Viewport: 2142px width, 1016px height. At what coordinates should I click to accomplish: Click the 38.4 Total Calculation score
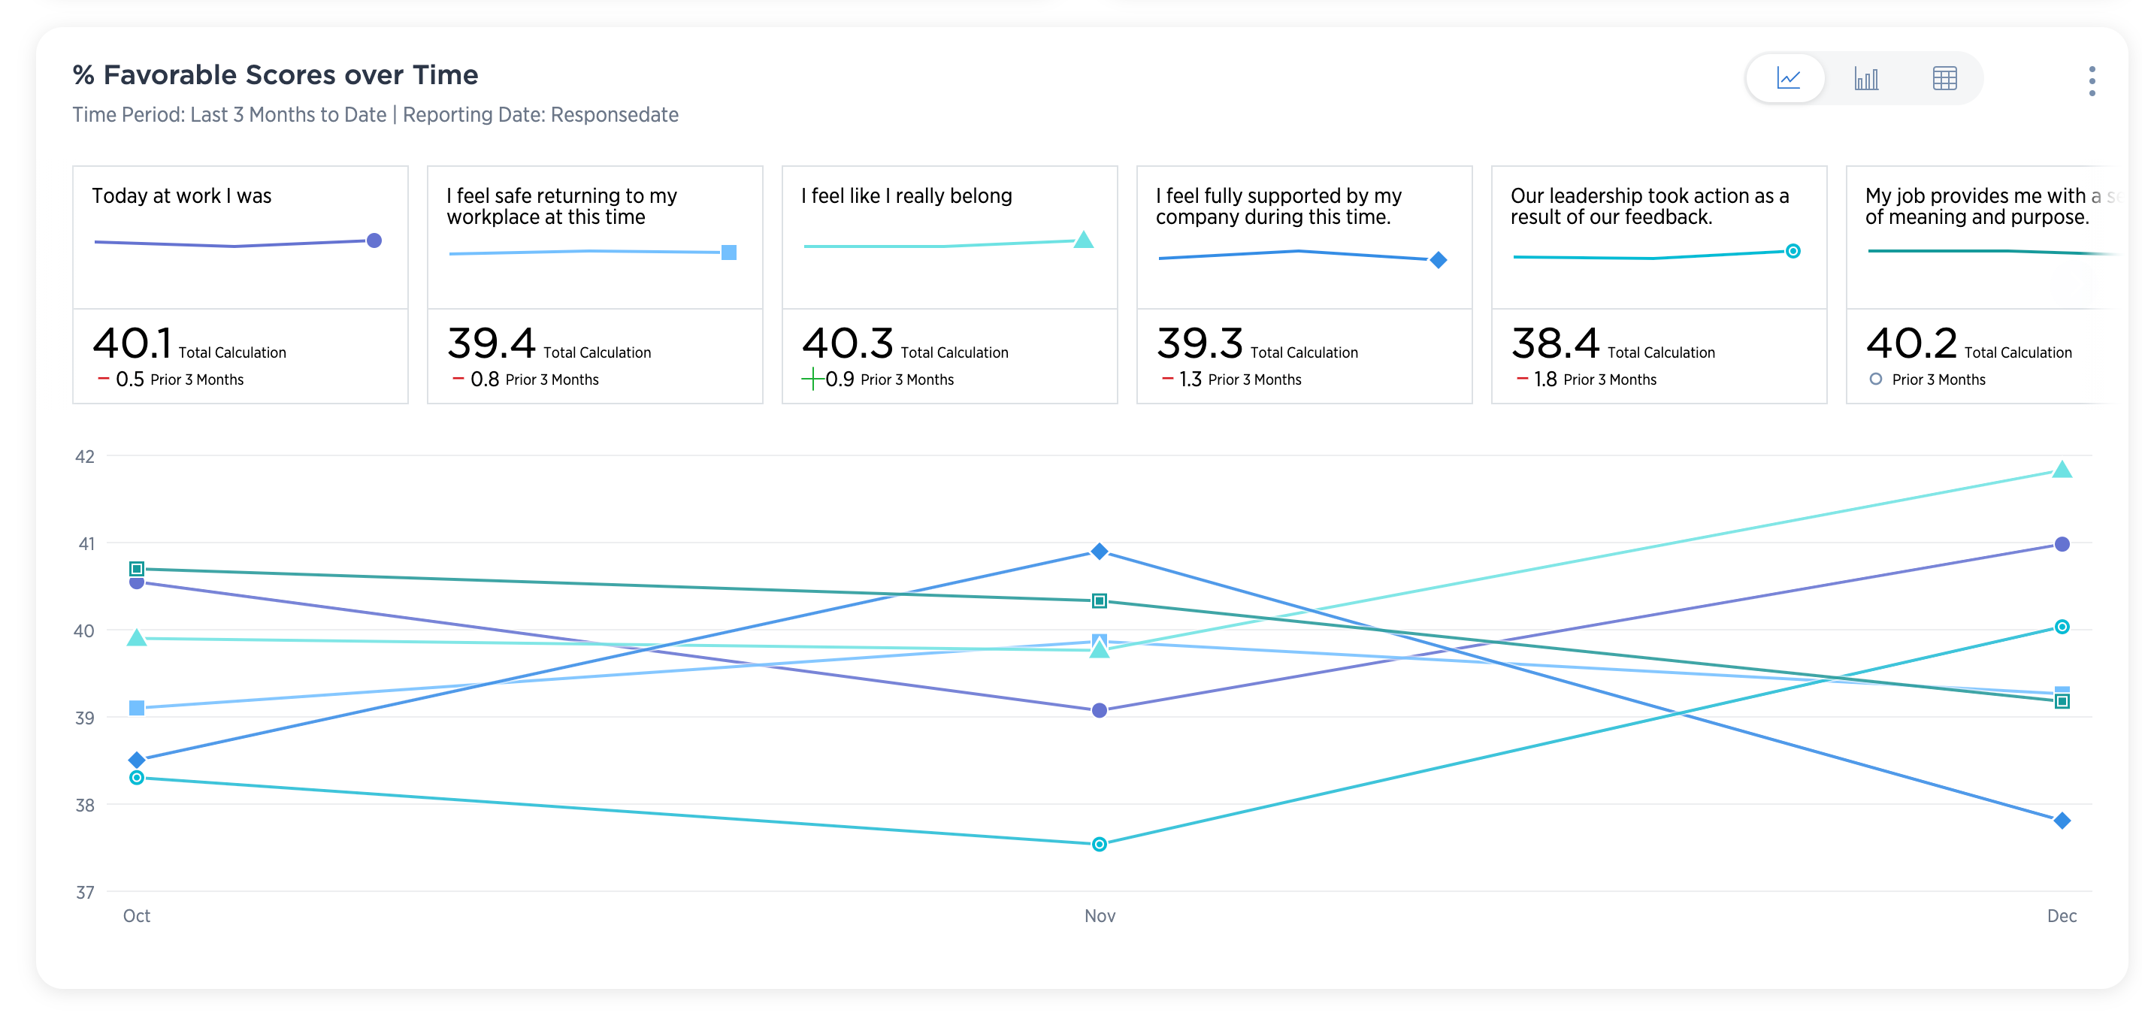[1555, 343]
